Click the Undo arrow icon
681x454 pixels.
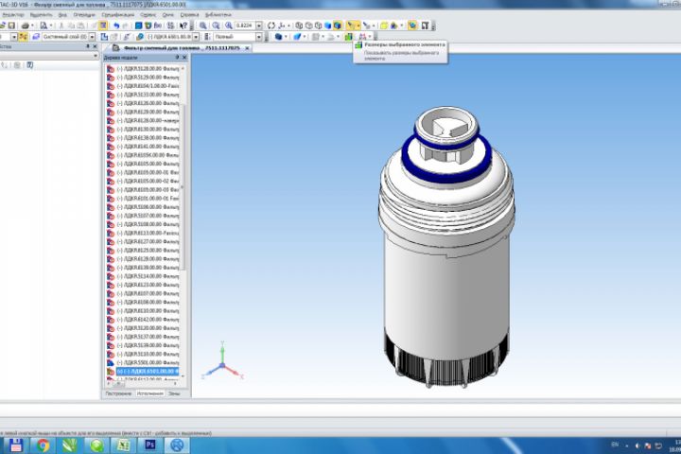coord(116,26)
